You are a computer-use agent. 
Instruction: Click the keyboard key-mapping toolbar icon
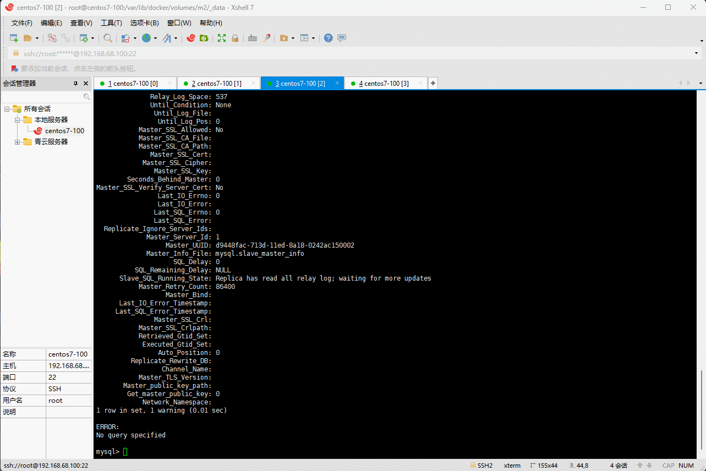253,38
